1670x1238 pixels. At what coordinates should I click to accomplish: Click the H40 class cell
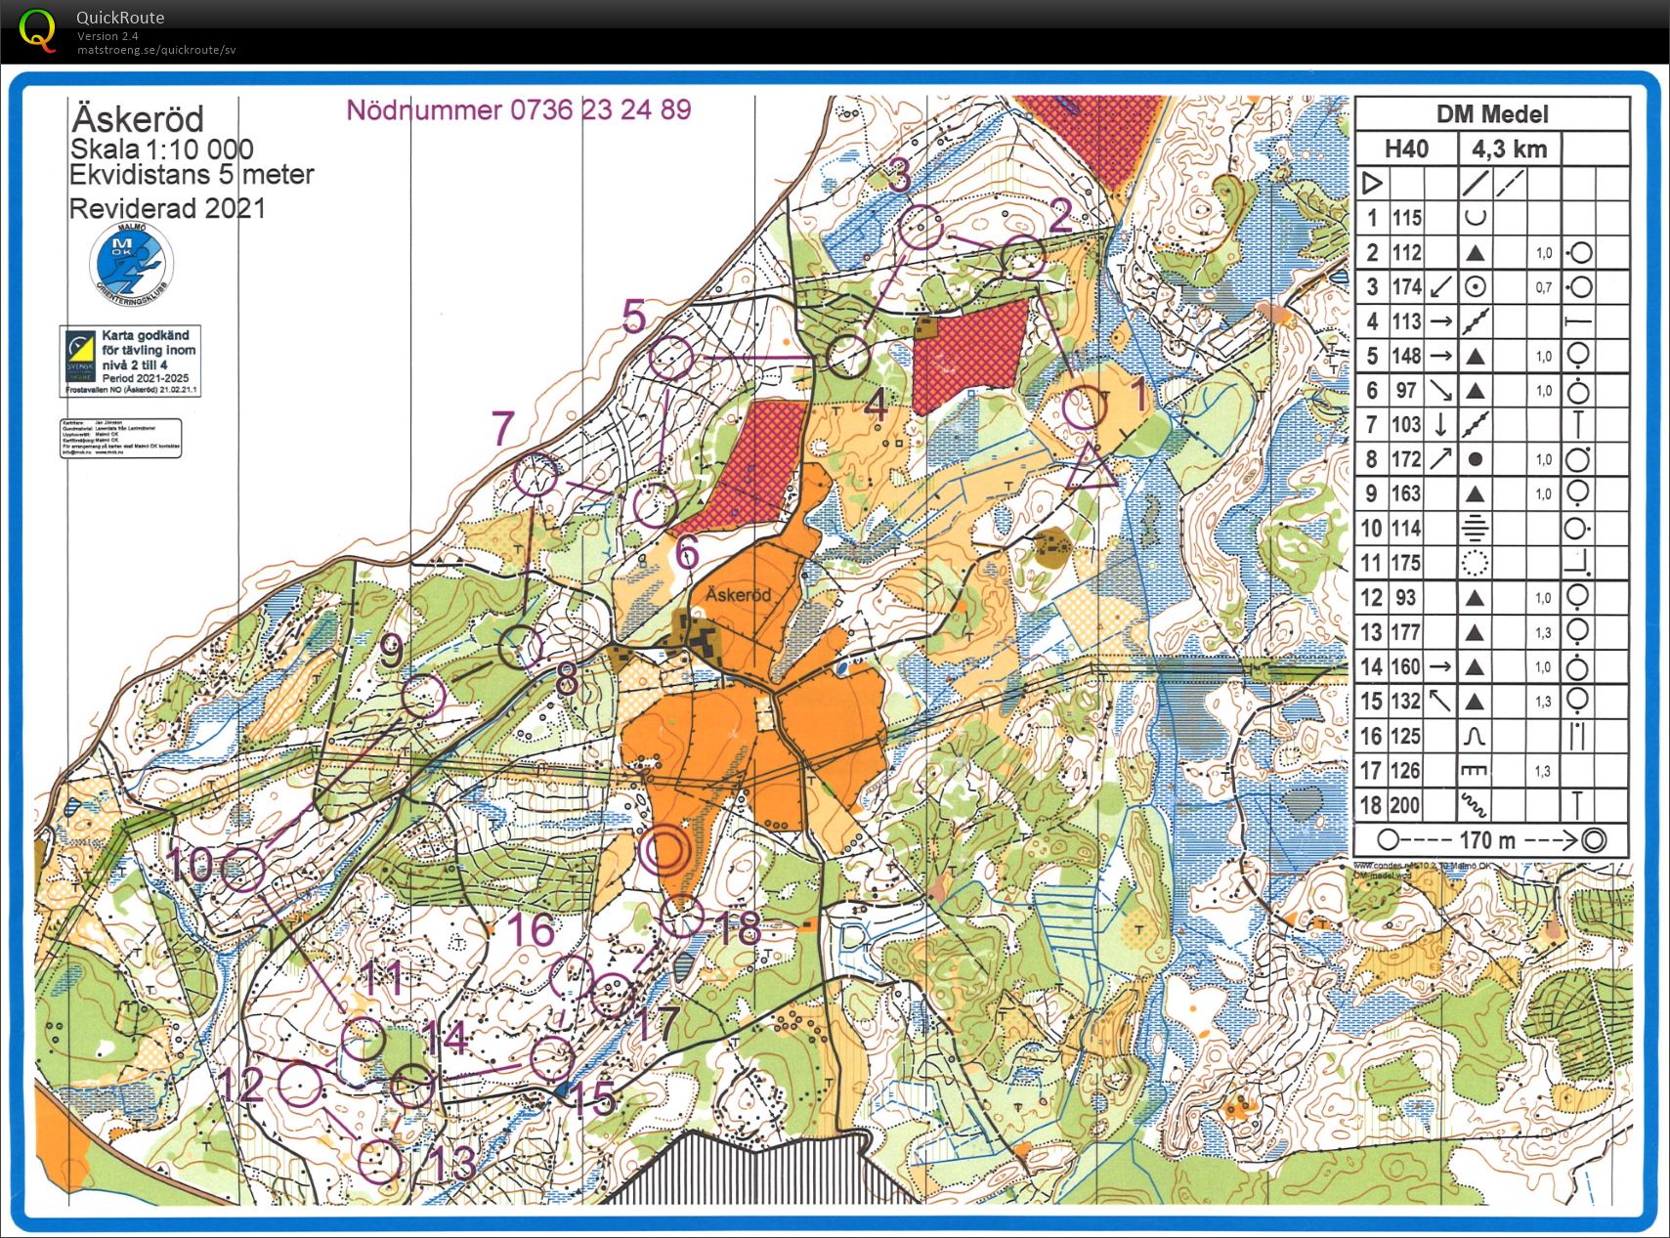click(x=1406, y=149)
